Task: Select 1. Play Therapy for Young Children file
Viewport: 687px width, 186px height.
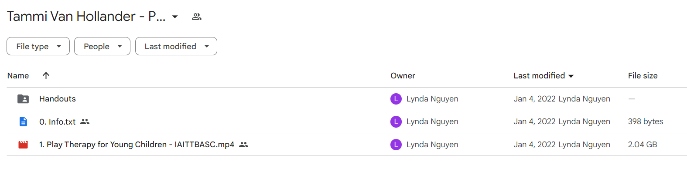Action: click(x=137, y=145)
